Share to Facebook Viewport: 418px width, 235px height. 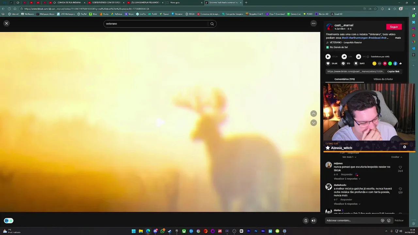click(x=395, y=64)
